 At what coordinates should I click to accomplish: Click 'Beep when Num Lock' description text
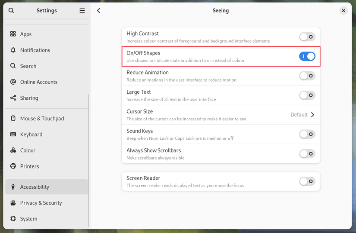[x=180, y=138]
